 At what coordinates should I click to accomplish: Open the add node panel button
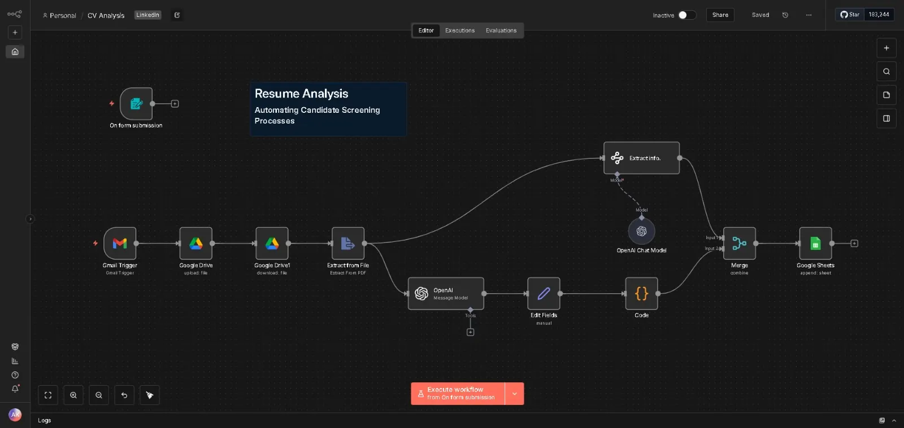[x=886, y=48]
